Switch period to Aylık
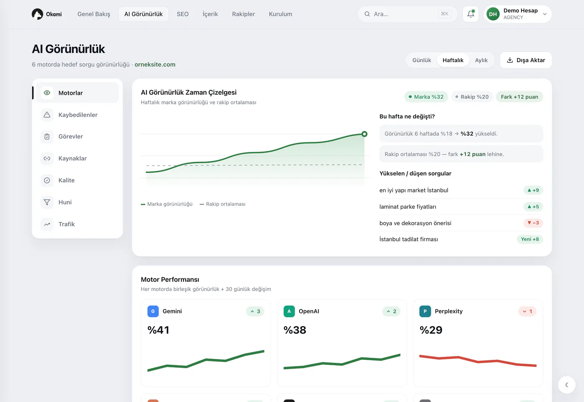 tap(481, 60)
